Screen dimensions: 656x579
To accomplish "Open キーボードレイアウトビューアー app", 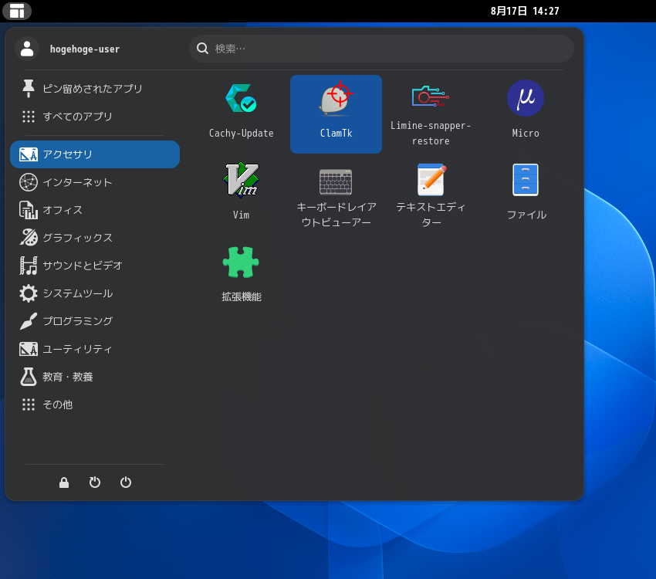I will [x=336, y=195].
